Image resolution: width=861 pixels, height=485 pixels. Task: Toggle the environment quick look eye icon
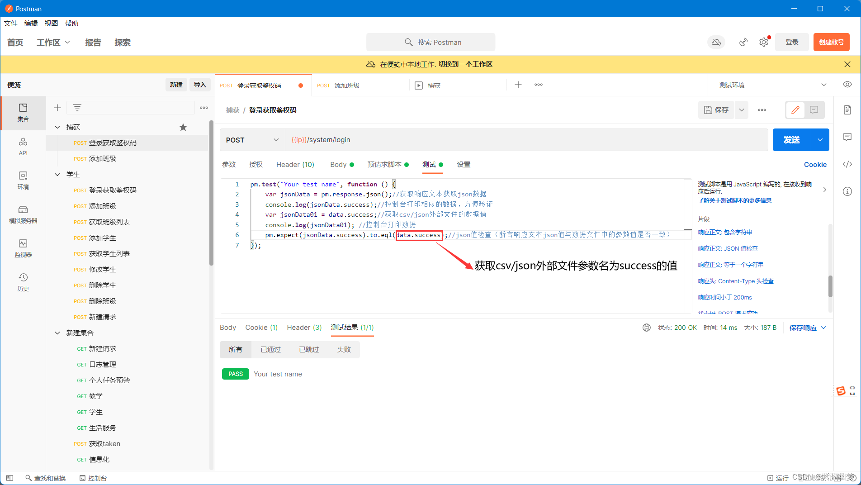[847, 85]
